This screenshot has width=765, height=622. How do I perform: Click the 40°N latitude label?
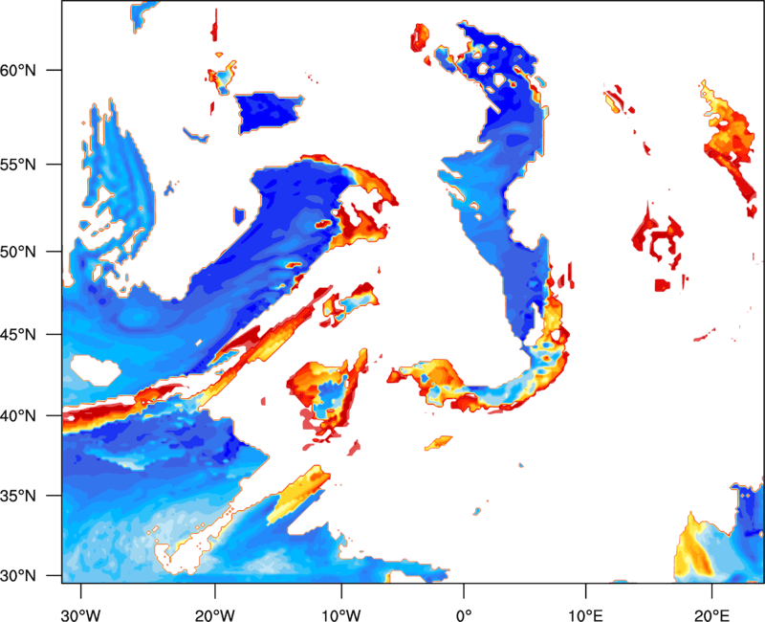18,416
